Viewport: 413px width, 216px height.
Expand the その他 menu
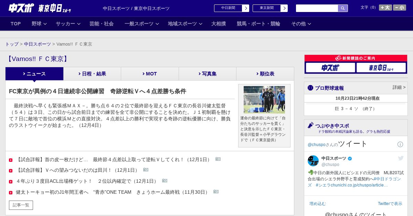(x=301, y=24)
